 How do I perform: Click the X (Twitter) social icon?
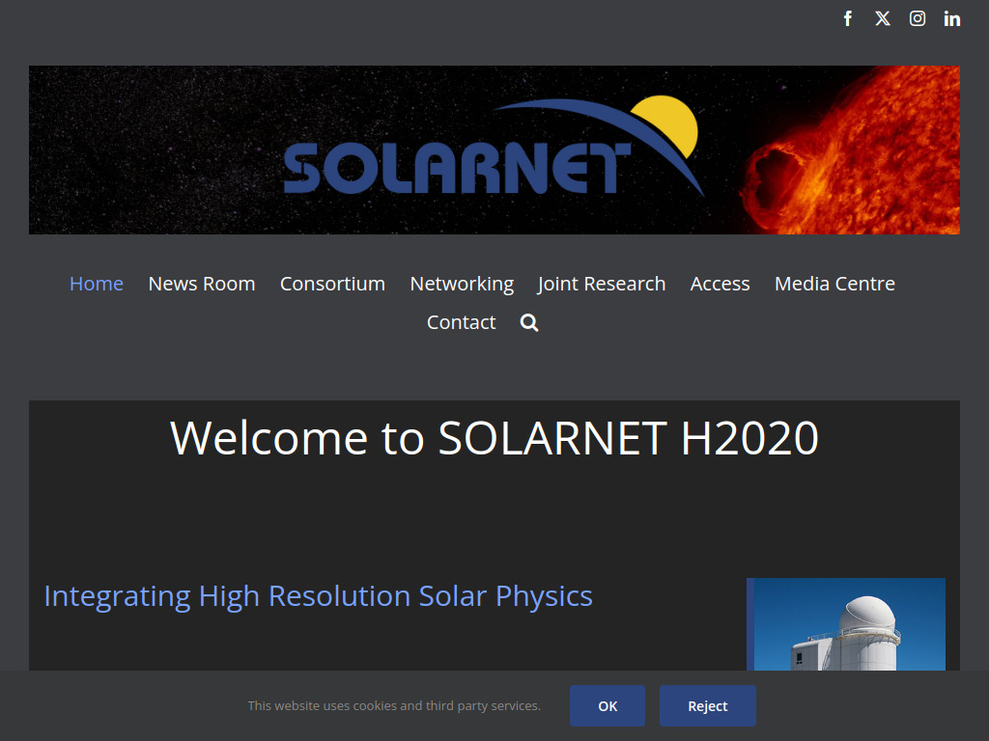[882, 17]
